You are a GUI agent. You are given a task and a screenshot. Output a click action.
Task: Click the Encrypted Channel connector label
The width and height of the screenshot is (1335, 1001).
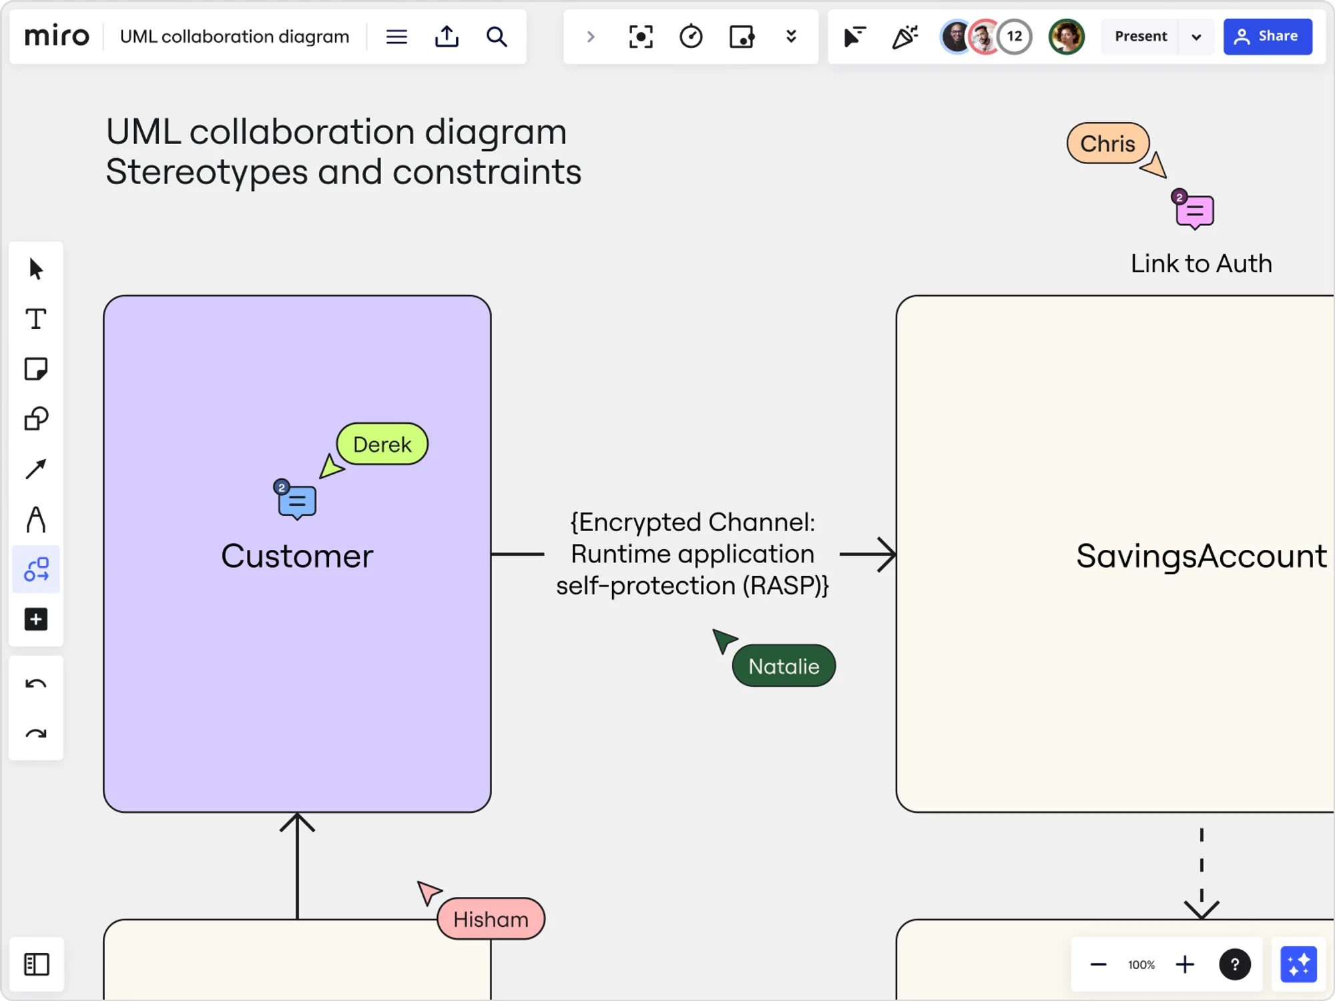point(692,553)
